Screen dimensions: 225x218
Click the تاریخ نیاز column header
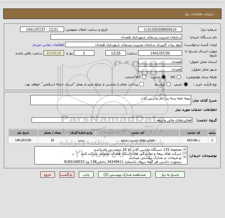[x=23, y=133]
